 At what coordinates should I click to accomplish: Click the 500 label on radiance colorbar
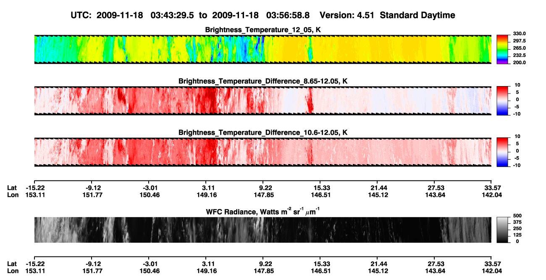(518, 215)
